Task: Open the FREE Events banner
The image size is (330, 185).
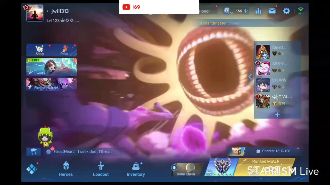Action: pyautogui.click(x=52, y=67)
